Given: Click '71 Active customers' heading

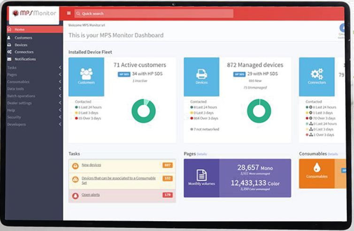Looking at the screenshot, I should [x=140, y=65].
